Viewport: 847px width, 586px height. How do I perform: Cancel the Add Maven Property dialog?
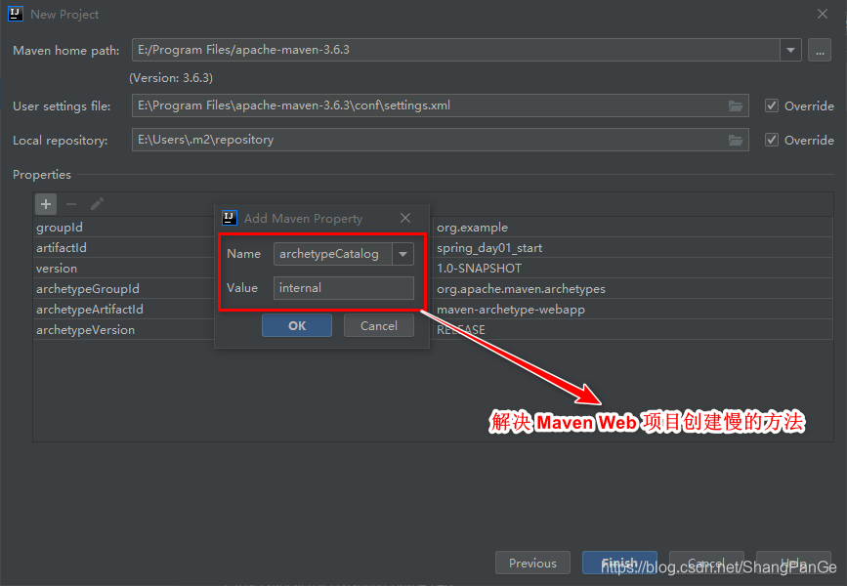pos(379,325)
